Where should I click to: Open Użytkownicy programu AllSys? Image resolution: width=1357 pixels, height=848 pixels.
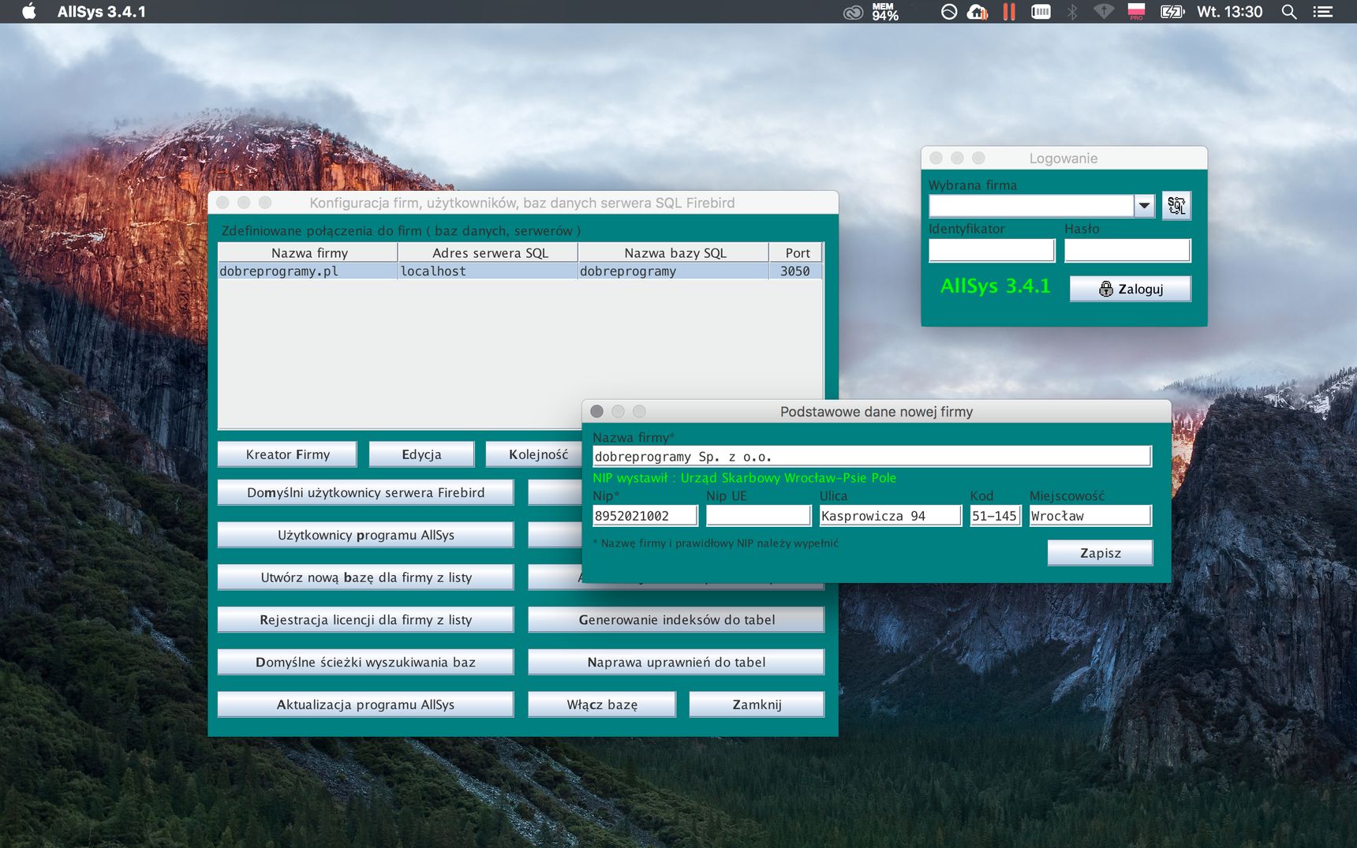tap(365, 535)
